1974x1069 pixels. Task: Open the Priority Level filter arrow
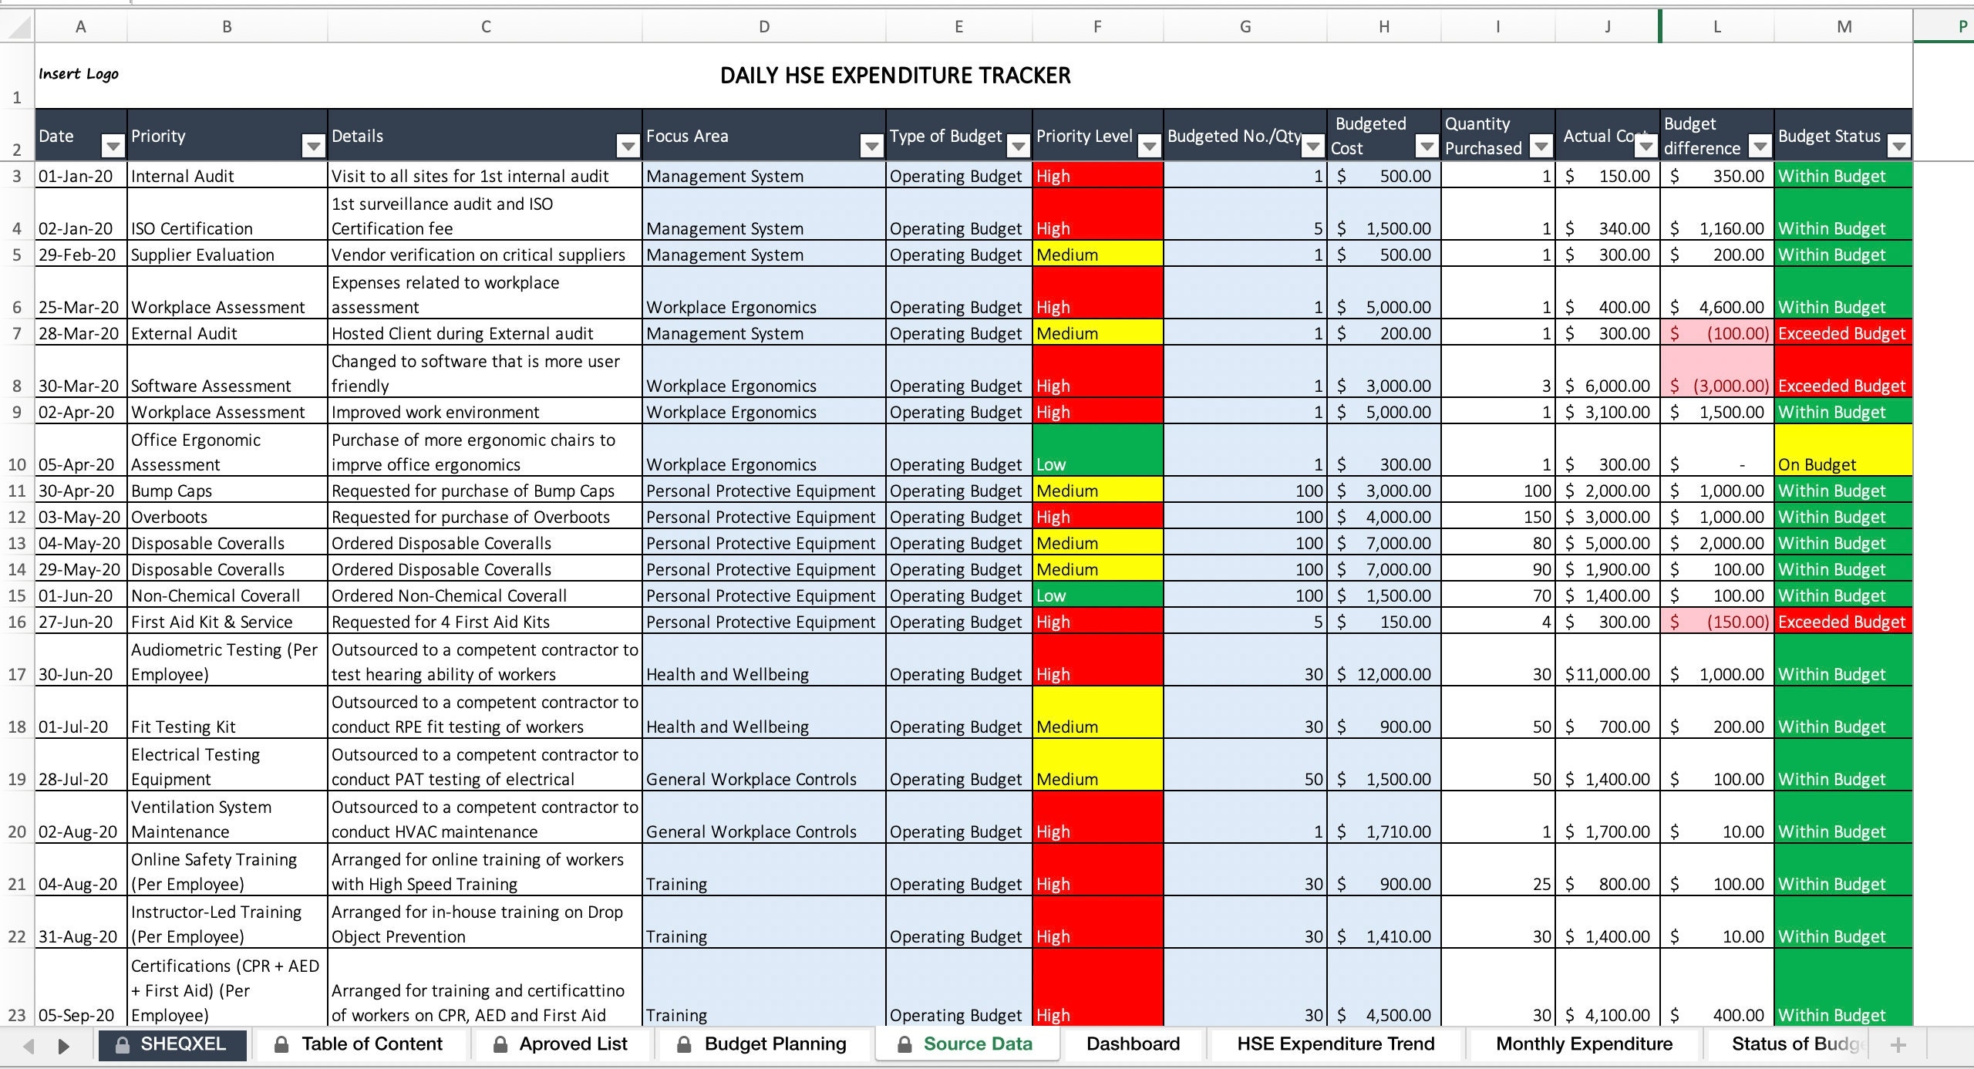[1149, 146]
